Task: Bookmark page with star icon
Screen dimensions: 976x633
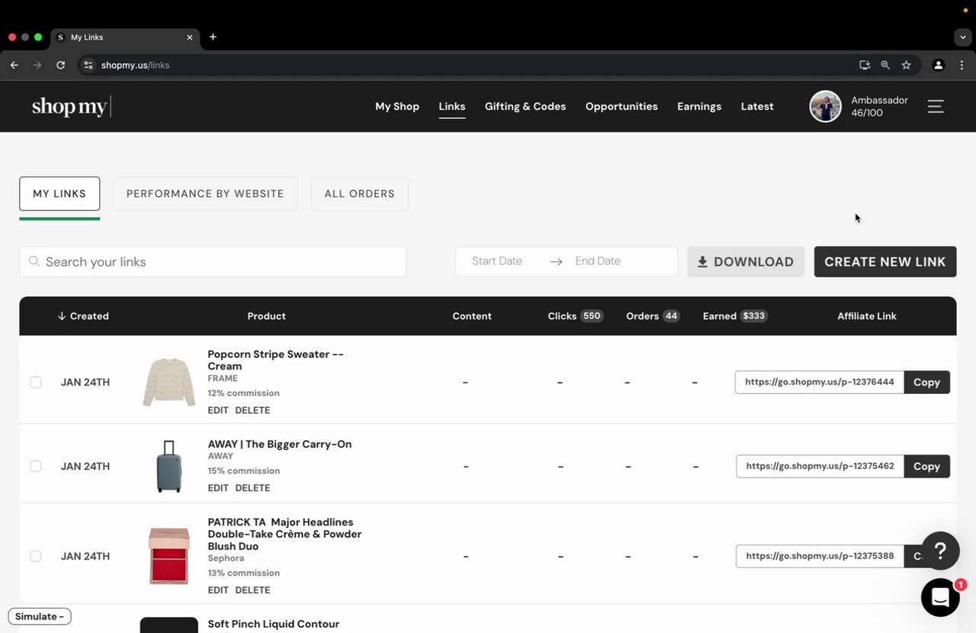Action: click(906, 66)
